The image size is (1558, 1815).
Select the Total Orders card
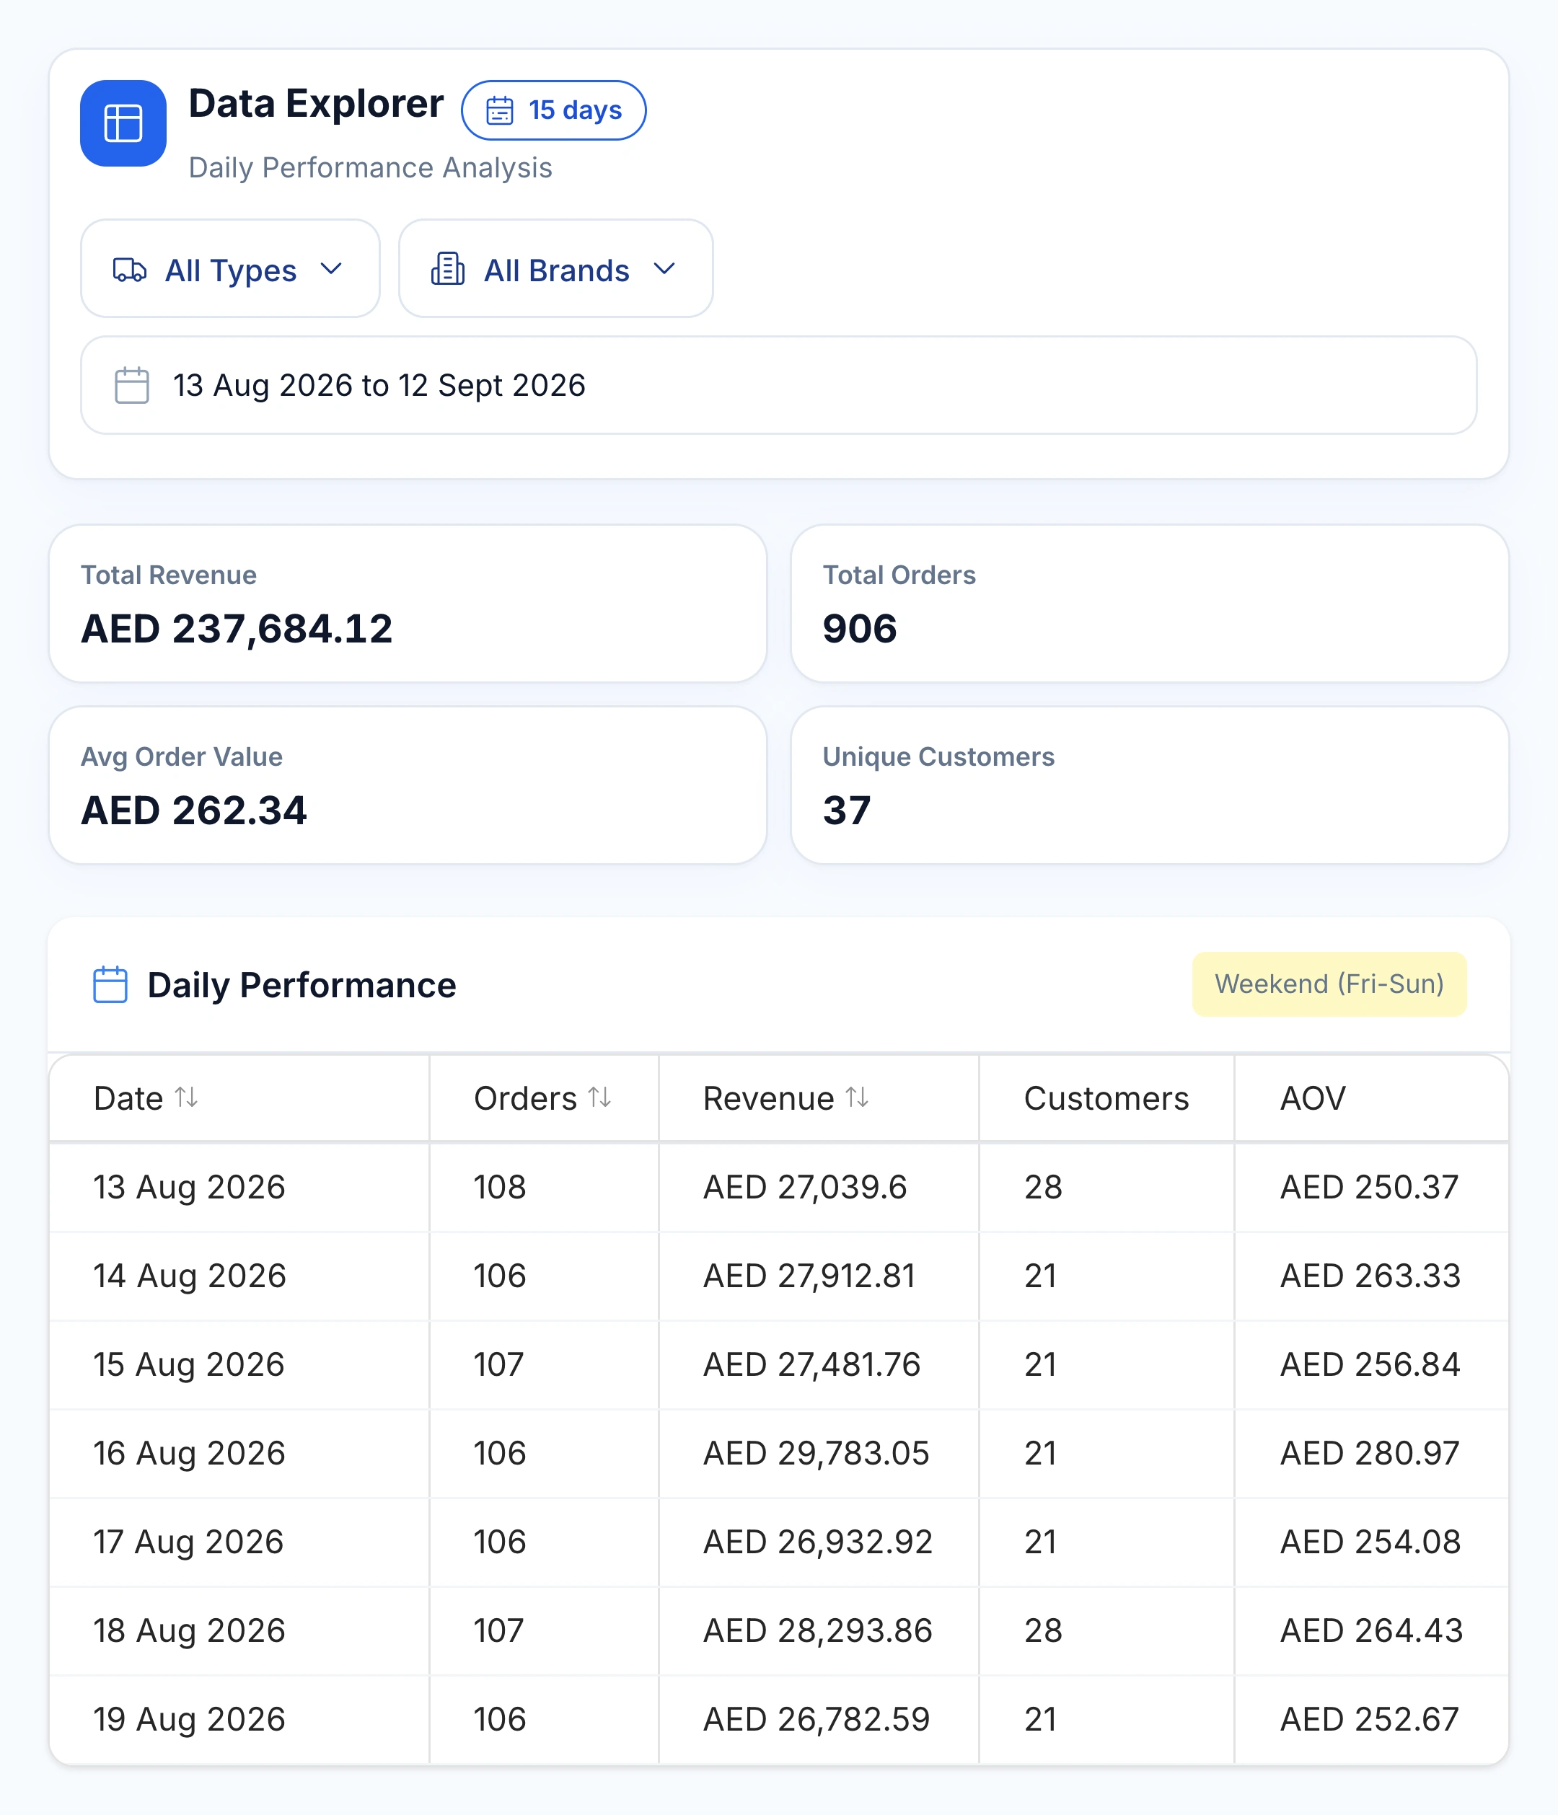(1150, 604)
